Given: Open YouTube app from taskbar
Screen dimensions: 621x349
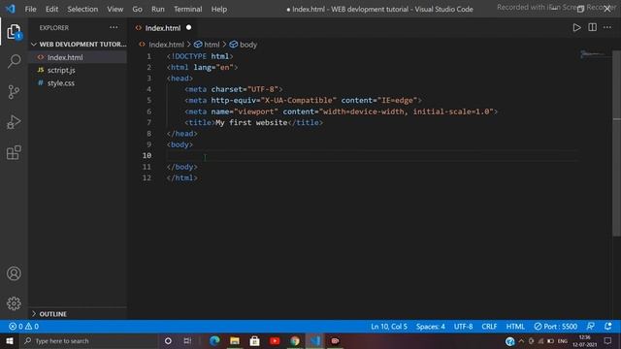Looking at the screenshot, I should pos(275,340).
